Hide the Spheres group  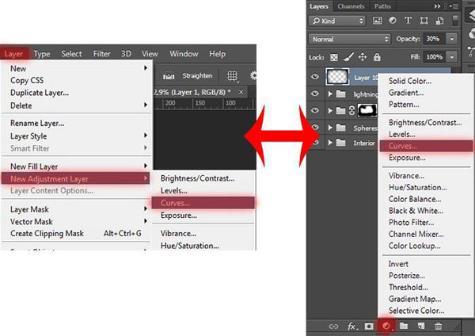click(x=315, y=127)
